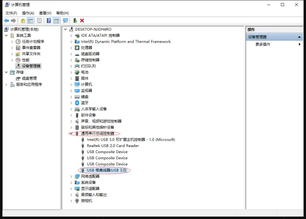Viewport: 306px width, 219px height.
Task: Expand 共享文件夹 in left tree
Action: pos(12,54)
